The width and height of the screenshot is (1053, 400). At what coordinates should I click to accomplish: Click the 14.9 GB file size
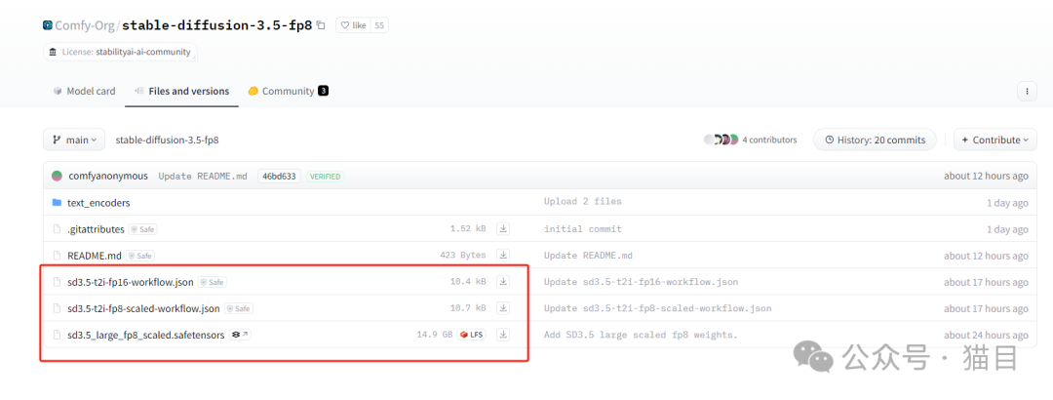click(x=435, y=335)
